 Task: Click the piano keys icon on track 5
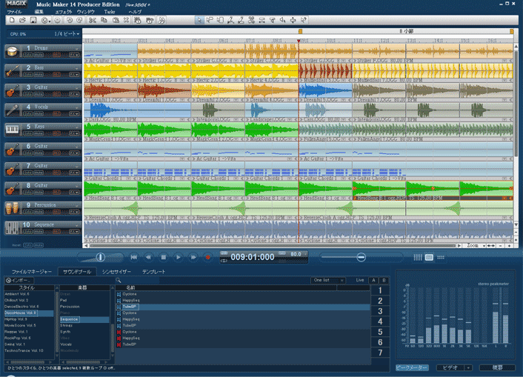pyautogui.click(x=12, y=130)
